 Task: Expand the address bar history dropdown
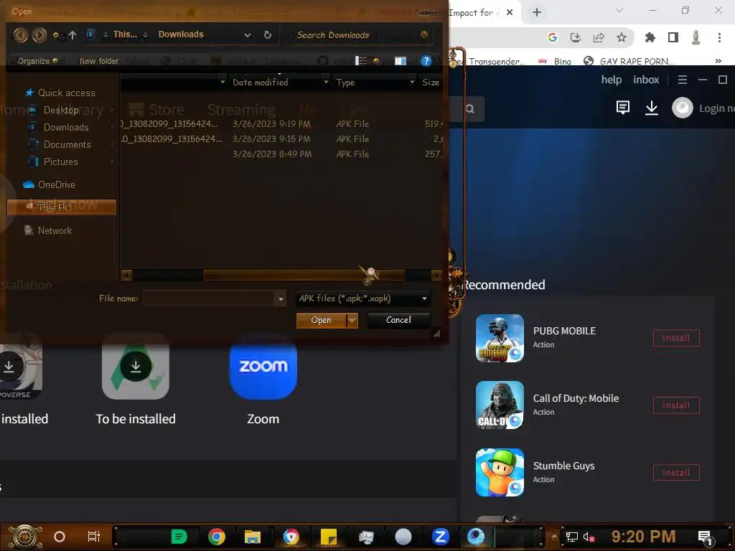click(x=248, y=35)
